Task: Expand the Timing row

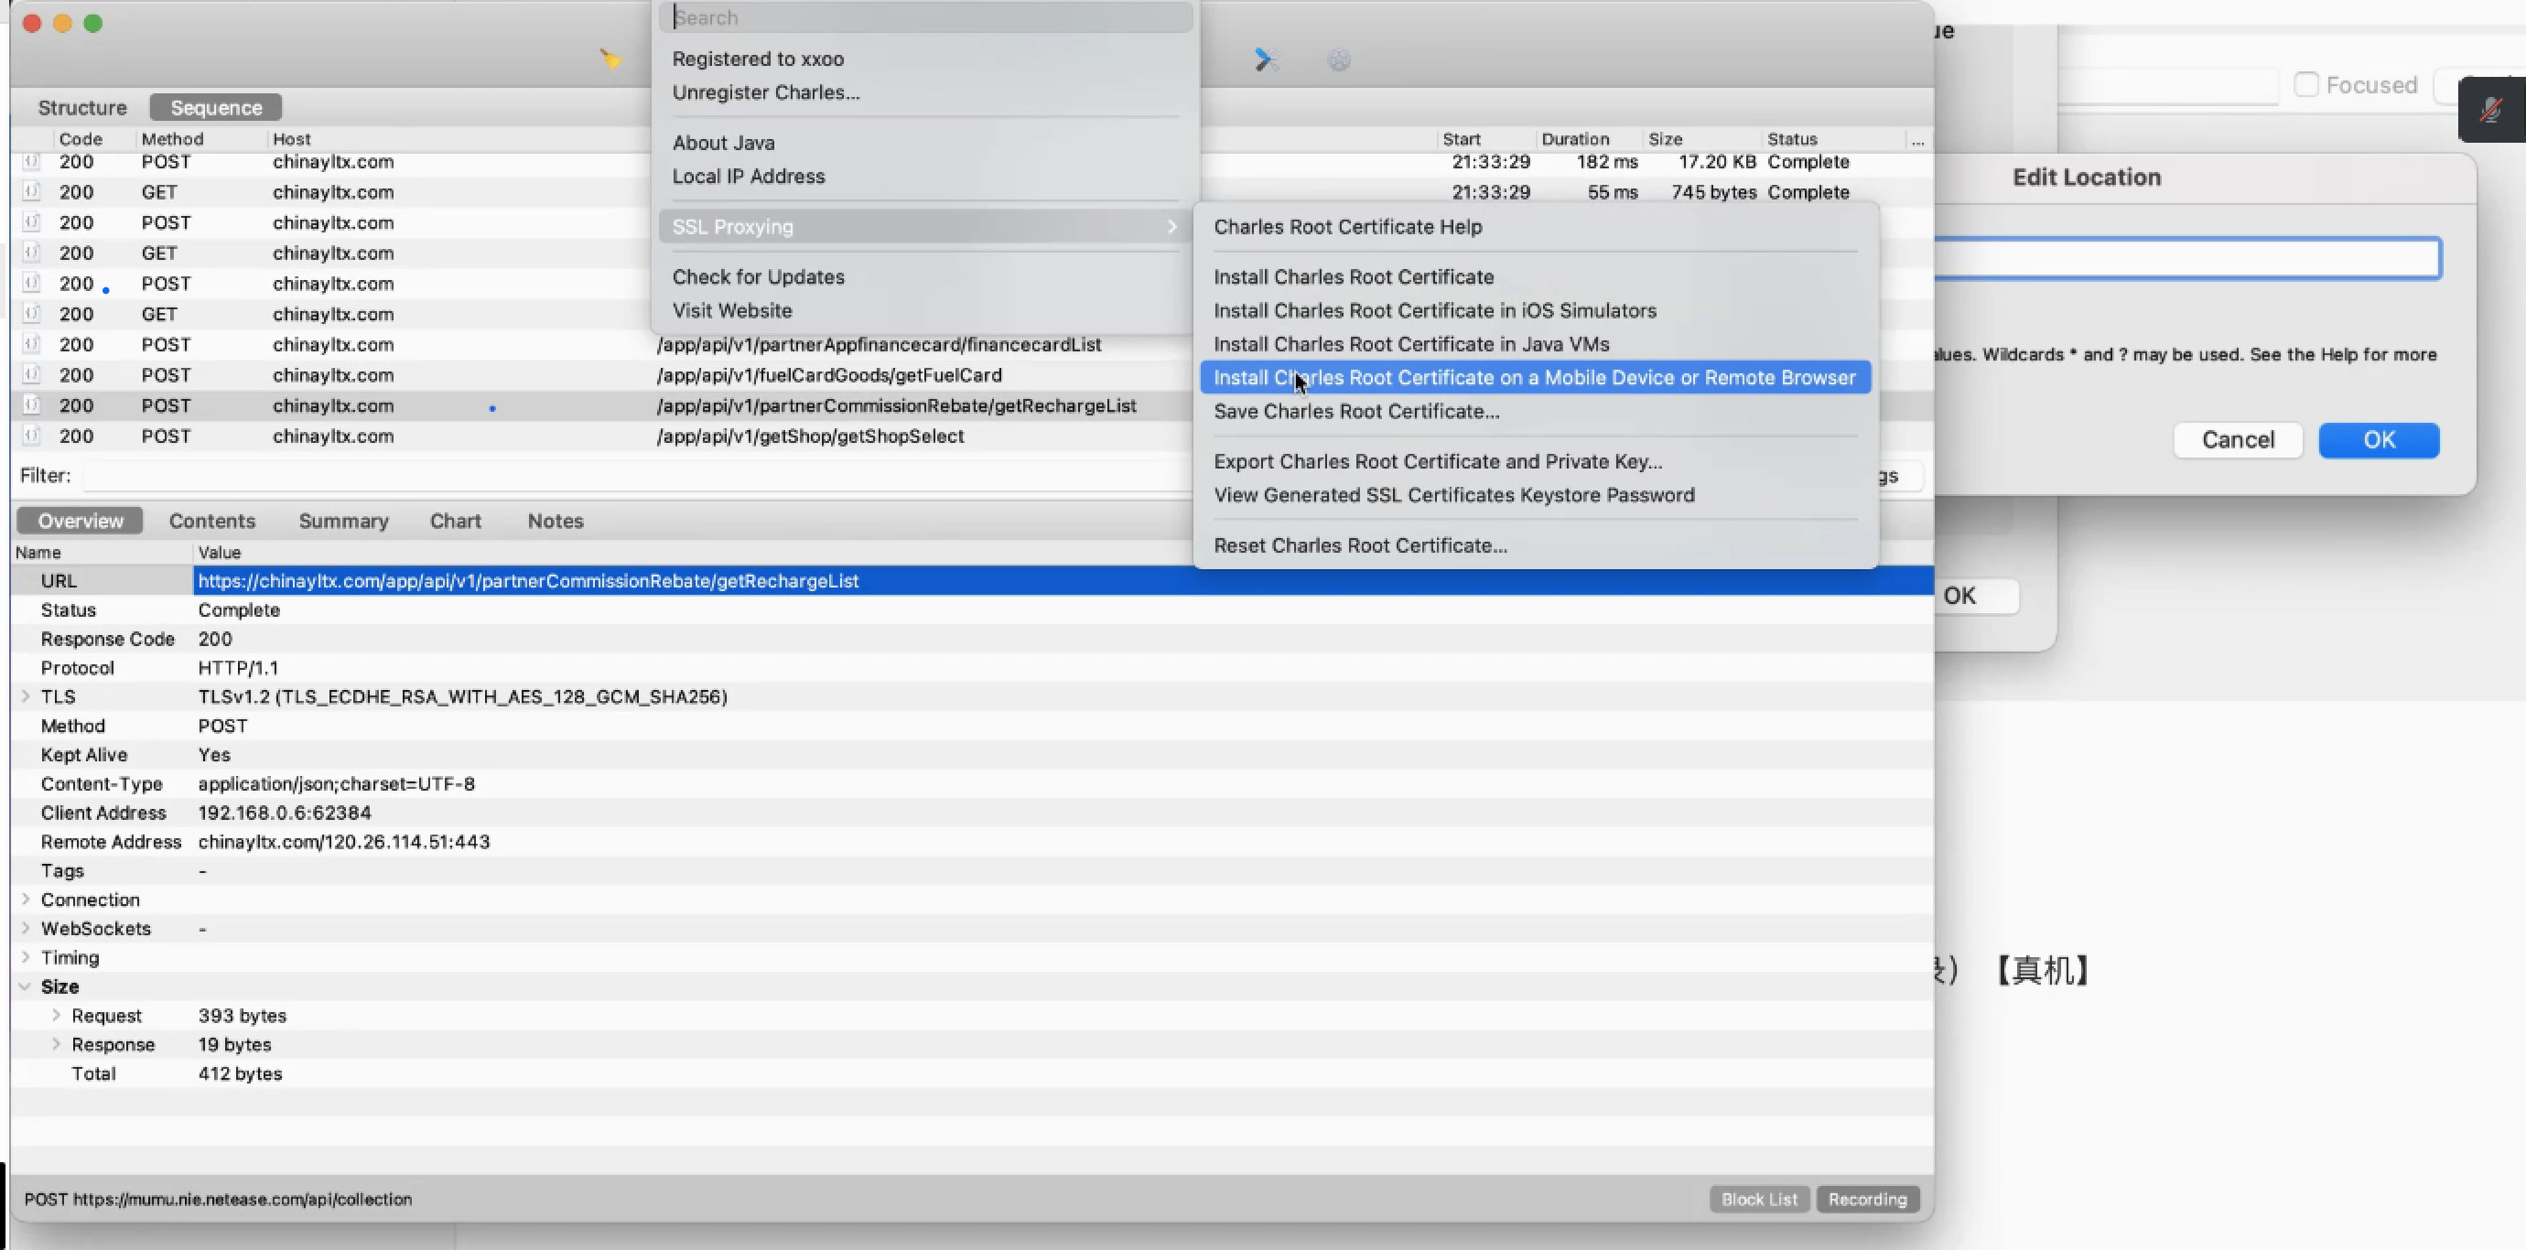Action: point(27,957)
